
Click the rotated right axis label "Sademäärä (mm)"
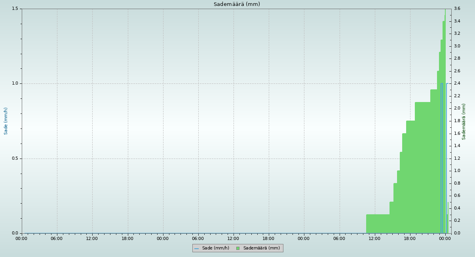point(464,121)
